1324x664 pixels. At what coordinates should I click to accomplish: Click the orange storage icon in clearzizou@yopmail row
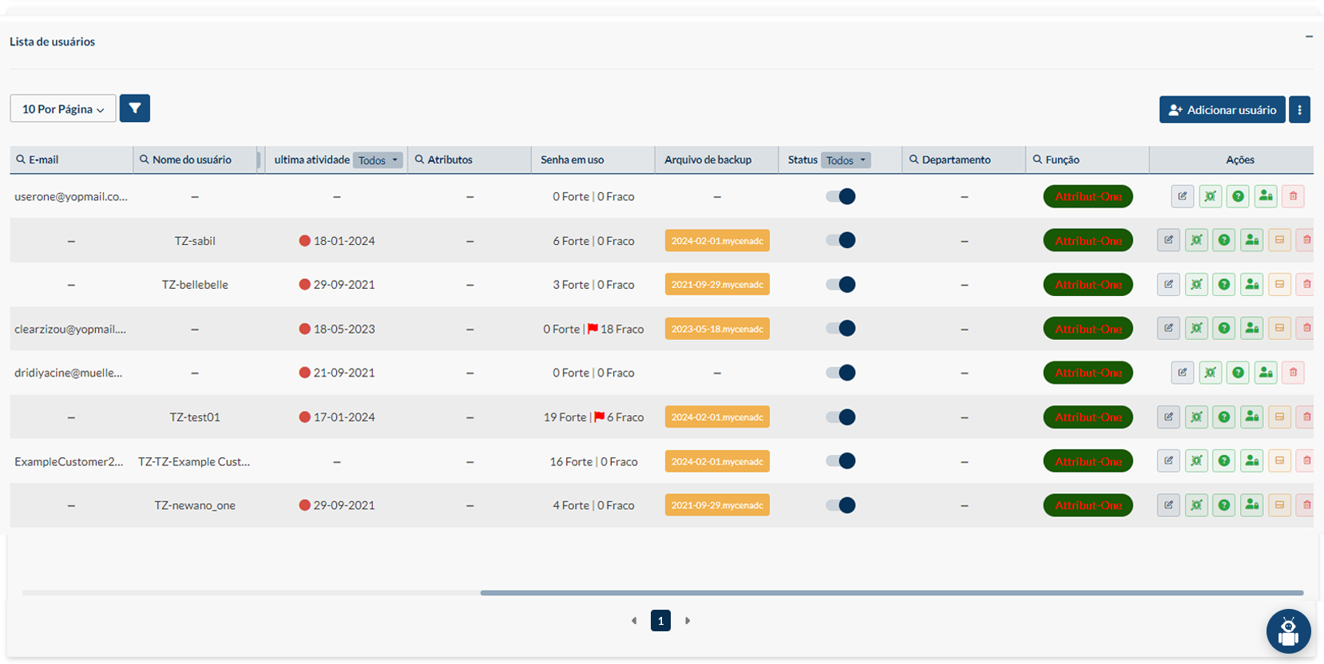[1279, 328]
